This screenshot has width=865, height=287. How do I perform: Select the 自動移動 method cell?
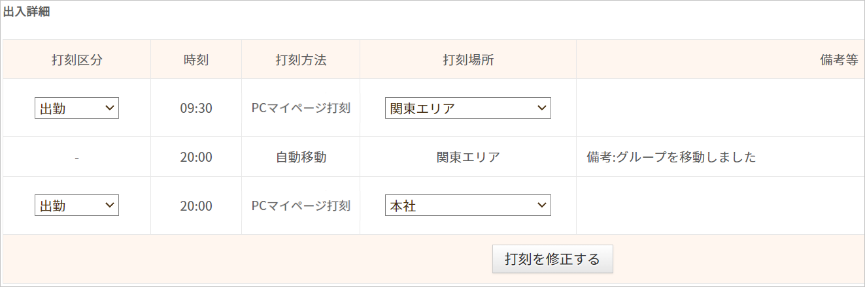(x=301, y=157)
